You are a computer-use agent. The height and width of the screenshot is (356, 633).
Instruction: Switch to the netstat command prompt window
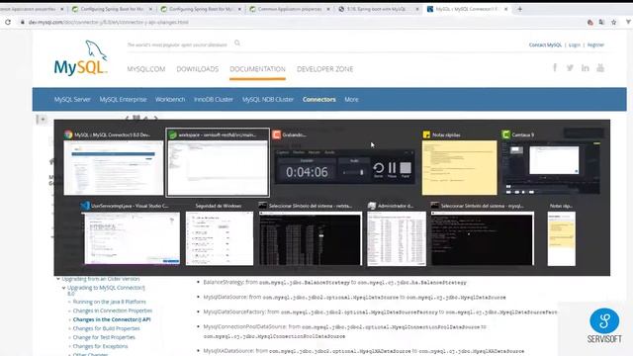point(311,238)
